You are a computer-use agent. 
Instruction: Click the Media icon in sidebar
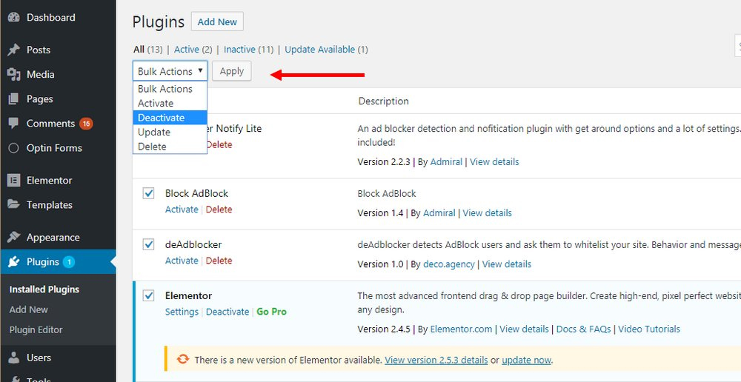click(13, 74)
